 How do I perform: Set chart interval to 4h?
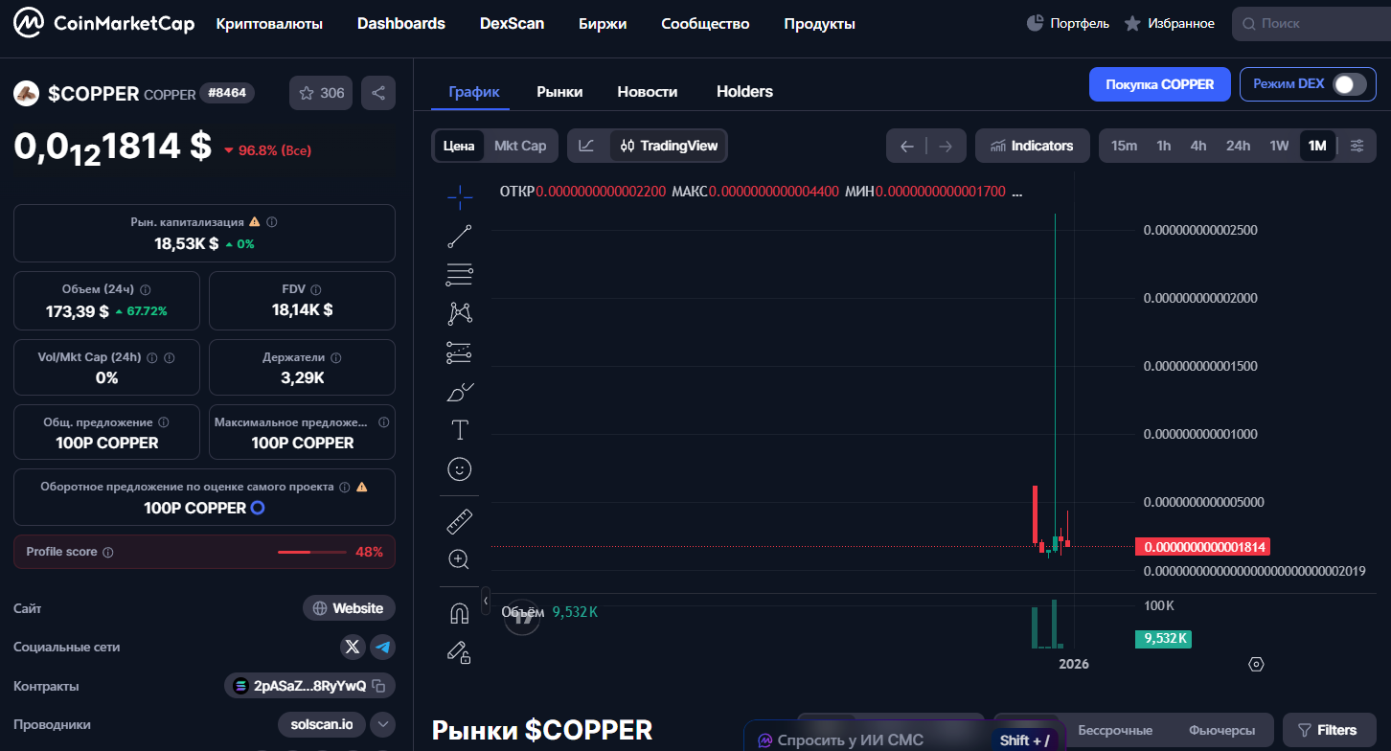1198,146
